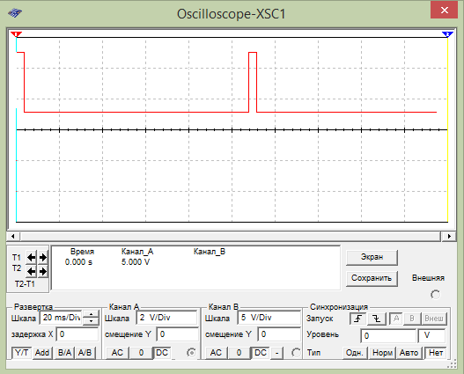Click Канал B scale 5 V/Div field
The height and width of the screenshot is (374, 464).
point(269,318)
